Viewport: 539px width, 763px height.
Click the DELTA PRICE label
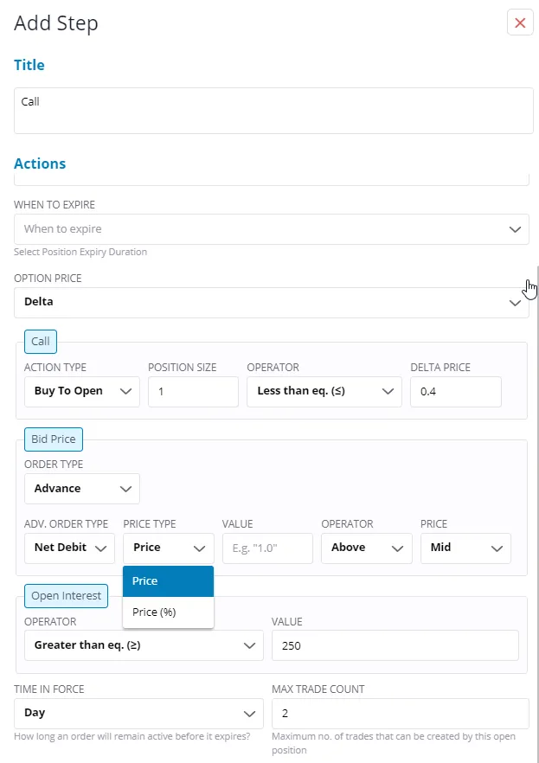pos(440,368)
